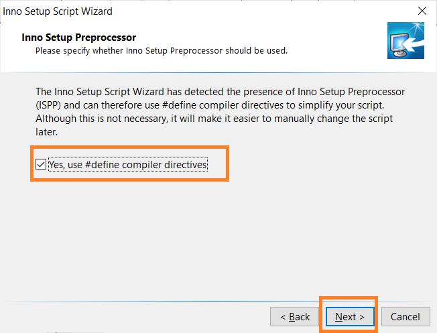
Task: Cancel the script wizard
Action: [405, 317]
